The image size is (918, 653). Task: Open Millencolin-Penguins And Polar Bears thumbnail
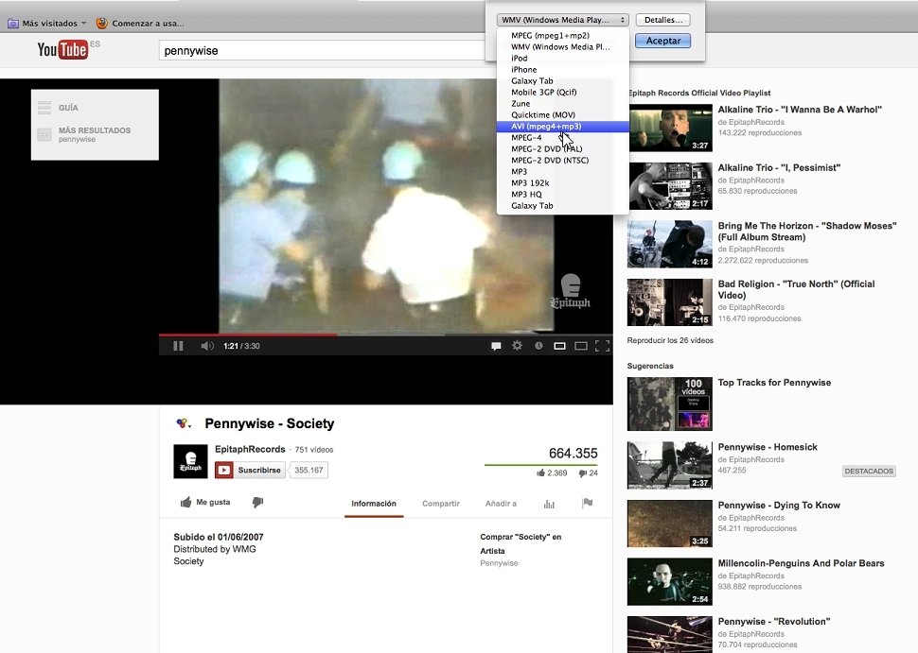click(x=670, y=582)
